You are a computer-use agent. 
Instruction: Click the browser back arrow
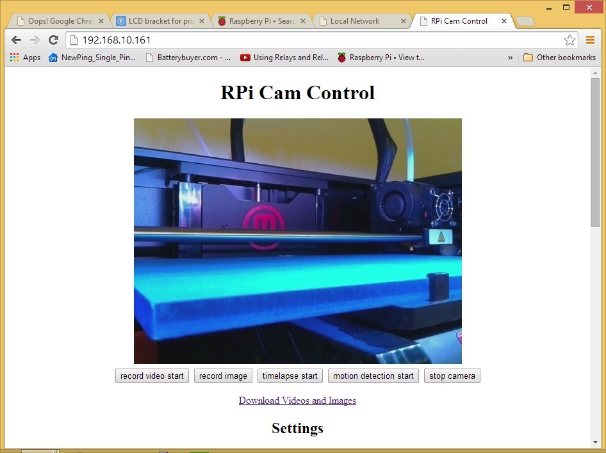tap(16, 40)
